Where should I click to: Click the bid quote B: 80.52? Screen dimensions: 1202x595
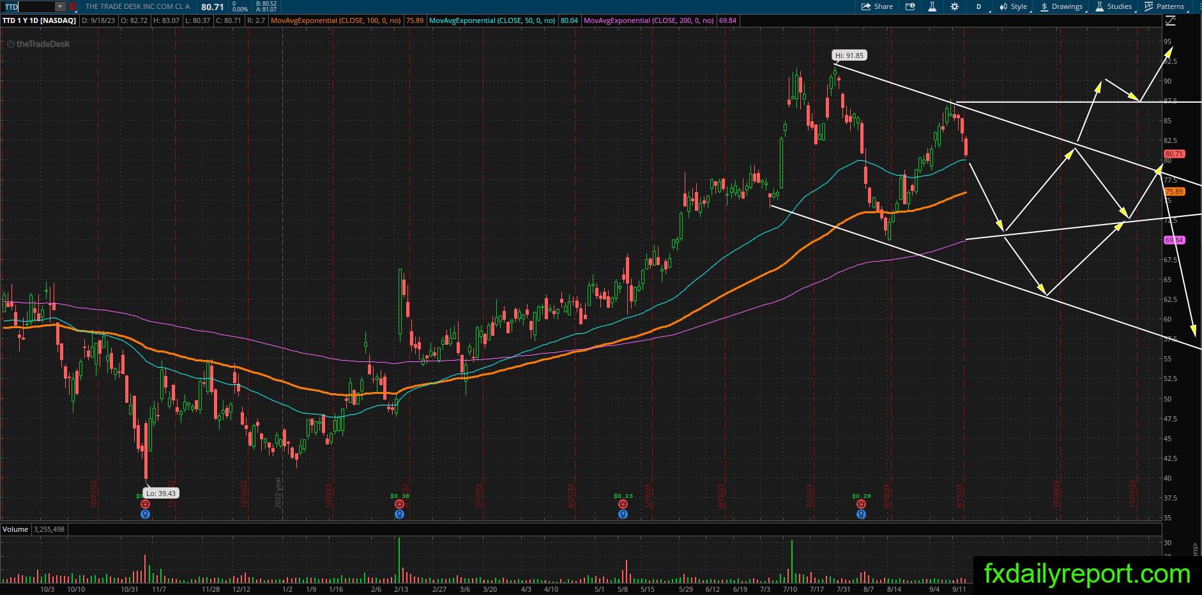point(265,4)
